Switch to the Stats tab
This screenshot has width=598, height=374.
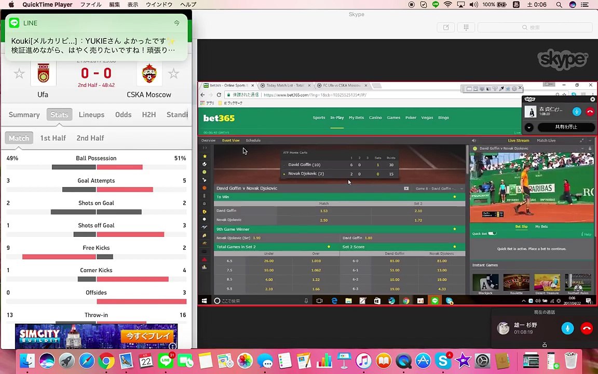60,114
